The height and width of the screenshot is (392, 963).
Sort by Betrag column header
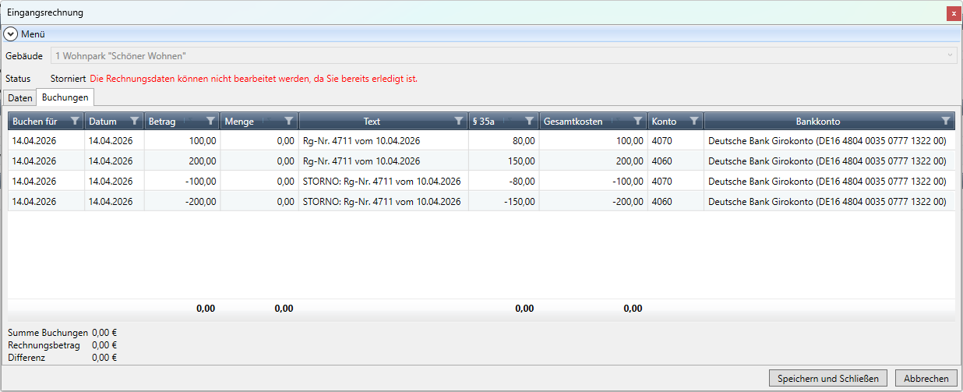(x=163, y=122)
